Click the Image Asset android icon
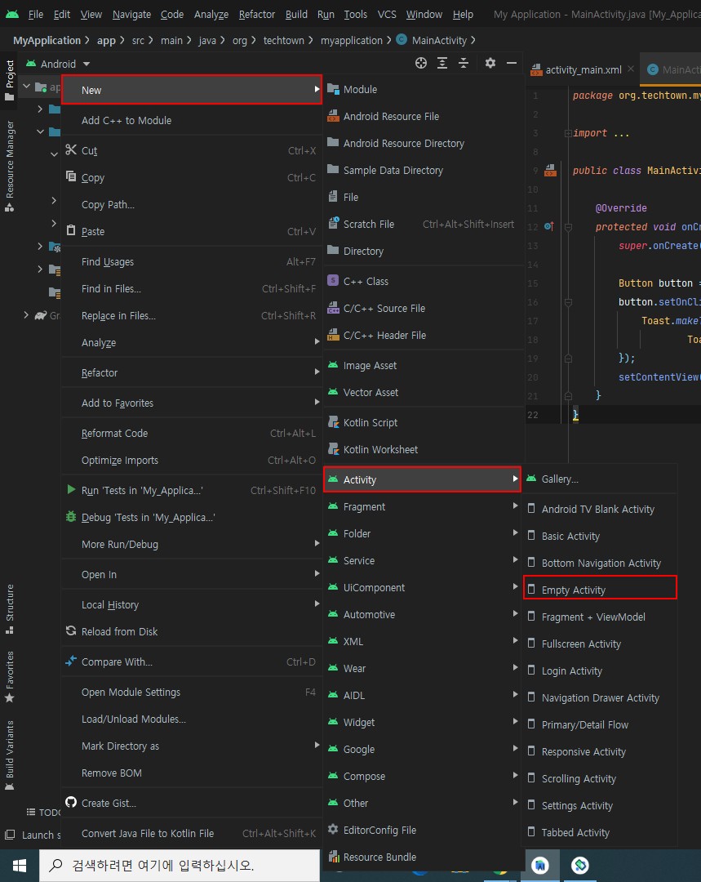The width and height of the screenshot is (701, 882). (333, 364)
